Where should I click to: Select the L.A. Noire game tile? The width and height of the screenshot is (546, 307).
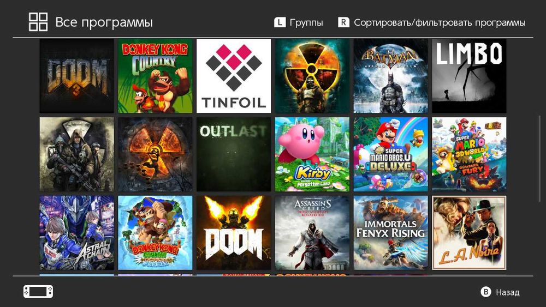coord(469,233)
